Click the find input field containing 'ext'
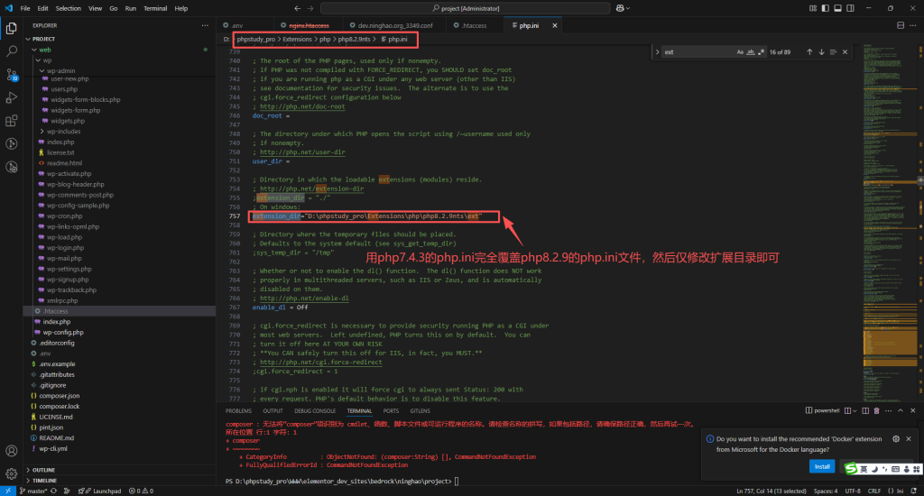The height and width of the screenshot is (496, 924). pos(697,52)
